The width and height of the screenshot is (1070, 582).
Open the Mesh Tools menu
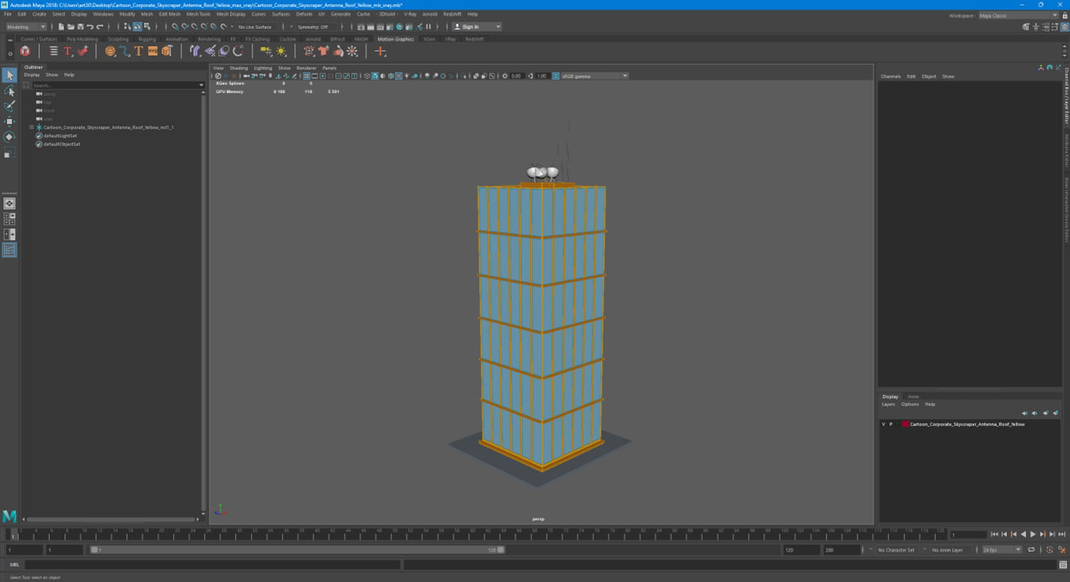pos(198,14)
